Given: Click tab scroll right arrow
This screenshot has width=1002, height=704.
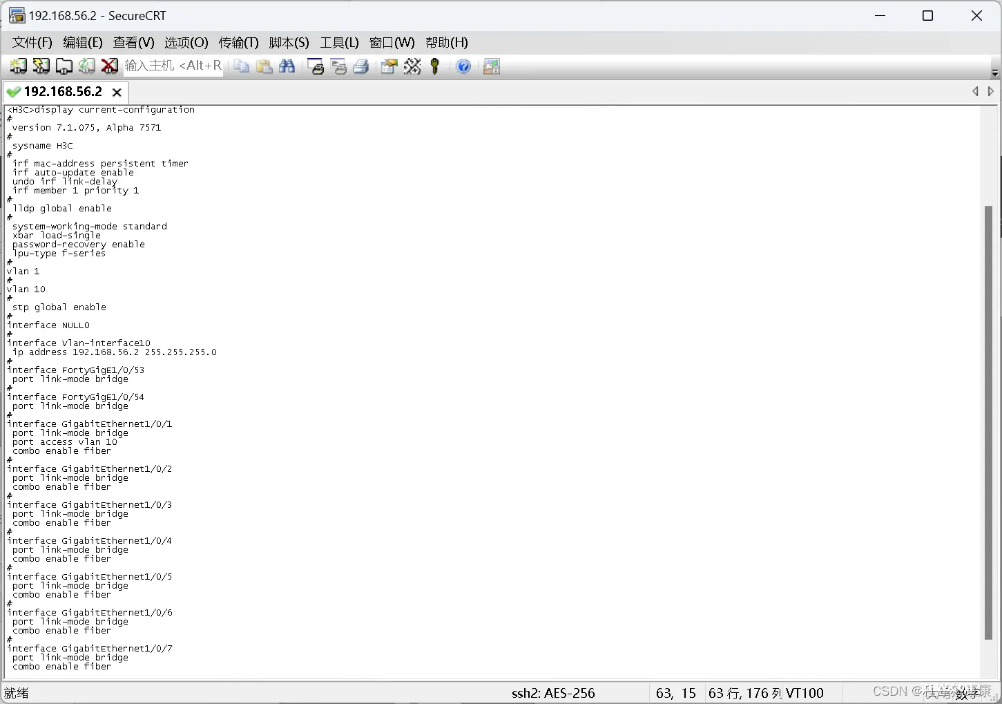Looking at the screenshot, I should click(990, 91).
